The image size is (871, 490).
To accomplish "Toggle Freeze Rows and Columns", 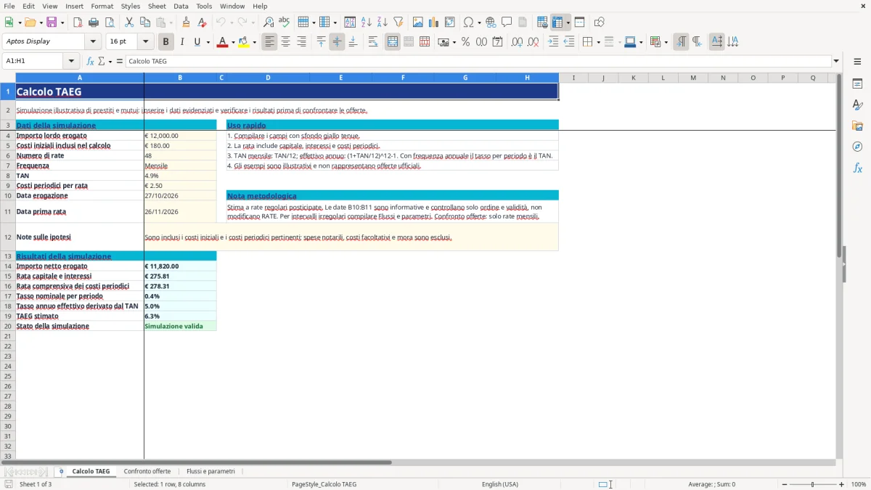I will pyautogui.click(x=557, y=23).
